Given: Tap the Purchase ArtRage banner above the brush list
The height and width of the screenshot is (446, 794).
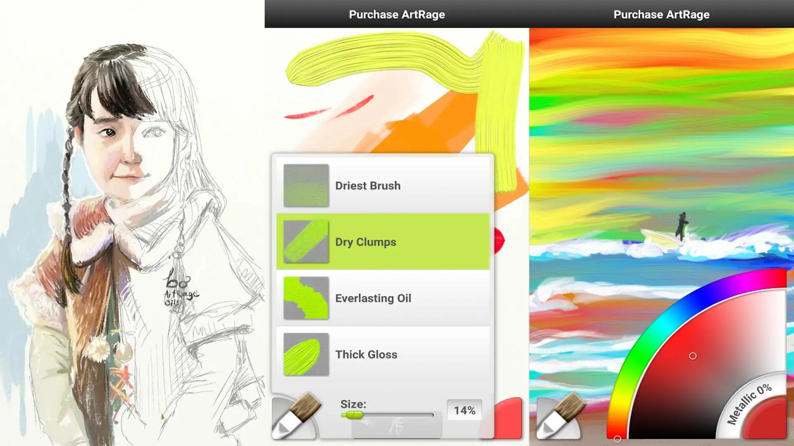Looking at the screenshot, I should pyautogui.click(x=397, y=14).
